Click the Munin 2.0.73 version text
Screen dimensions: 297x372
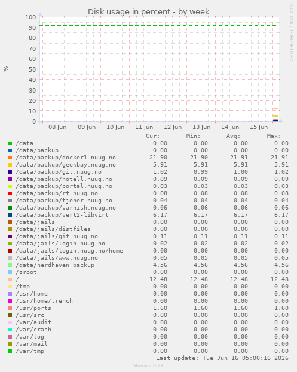(148, 365)
